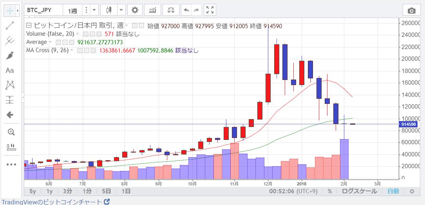
Task: Open the candlestick chart style dropdown arrow
Action: coord(121,10)
